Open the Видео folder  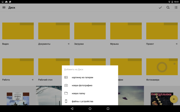tap(18, 31)
